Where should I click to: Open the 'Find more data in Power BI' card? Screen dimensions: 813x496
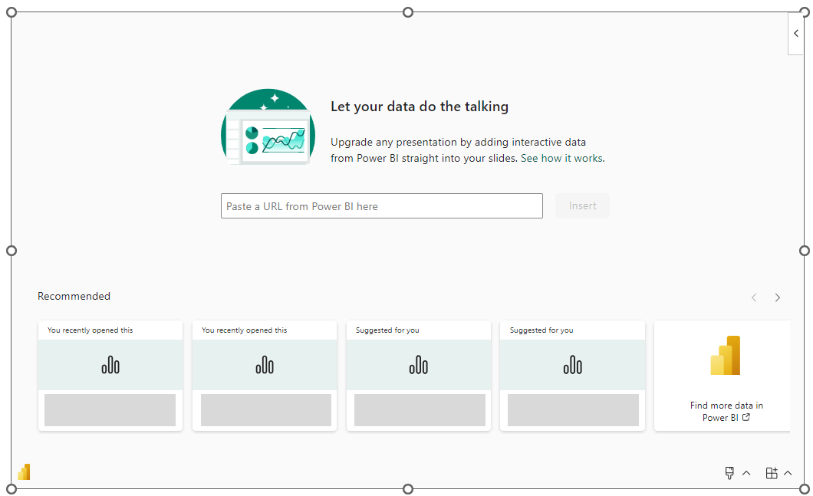722,376
